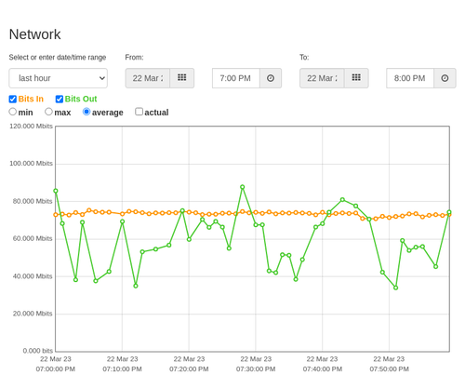Select the max radio button

tap(48, 112)
